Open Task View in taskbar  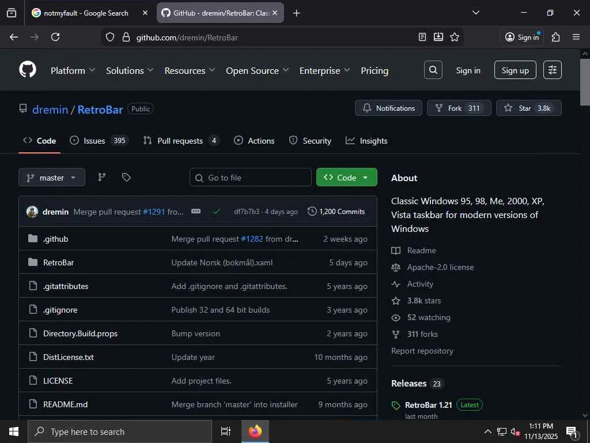tap(225, 431)
